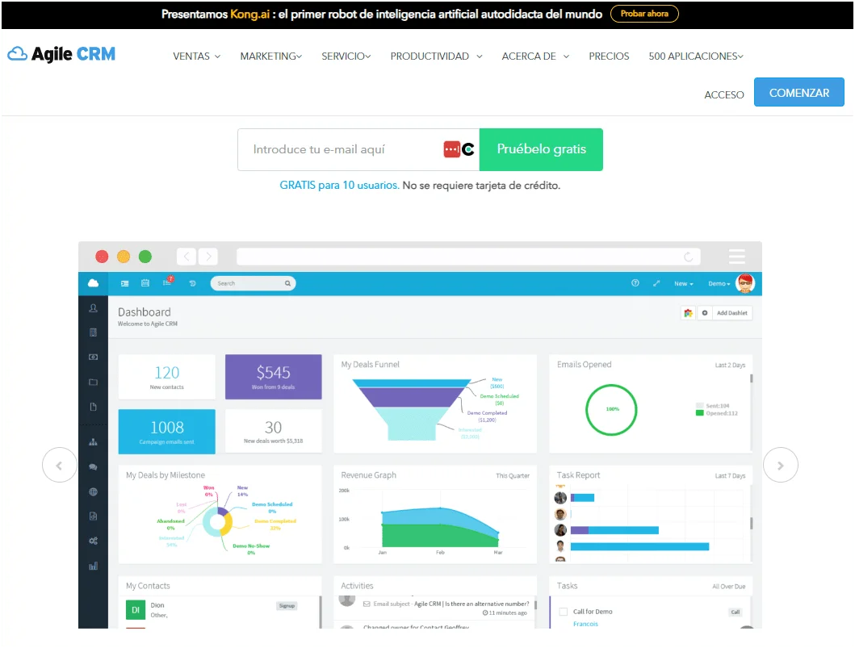The height and width of the screenshot is (648, 855).
Task: Click the CRM Search field
Action: (253, 283)
